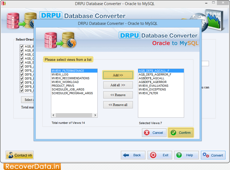Toggle the third DEF$_ checkbox in the main window
The width and height of the screenshot is (230, 170).
point(22,74)
